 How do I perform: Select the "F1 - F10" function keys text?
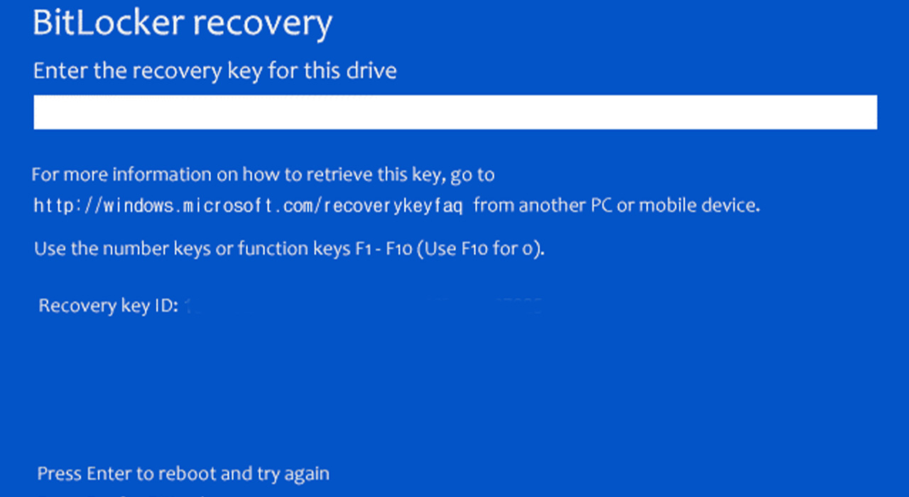tap(383, 249)
